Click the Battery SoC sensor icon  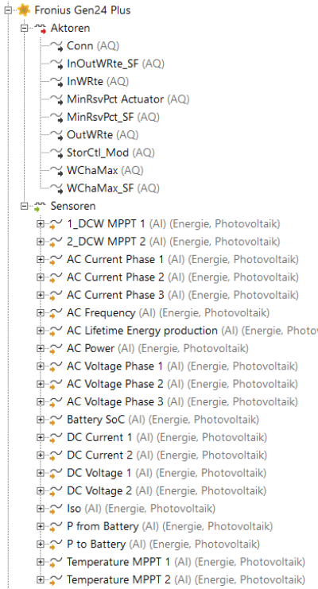[x=56, y=420]
